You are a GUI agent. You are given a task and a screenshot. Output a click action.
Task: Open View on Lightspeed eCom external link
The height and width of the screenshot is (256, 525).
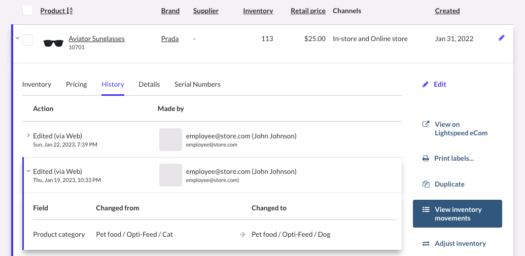[426, 124]
